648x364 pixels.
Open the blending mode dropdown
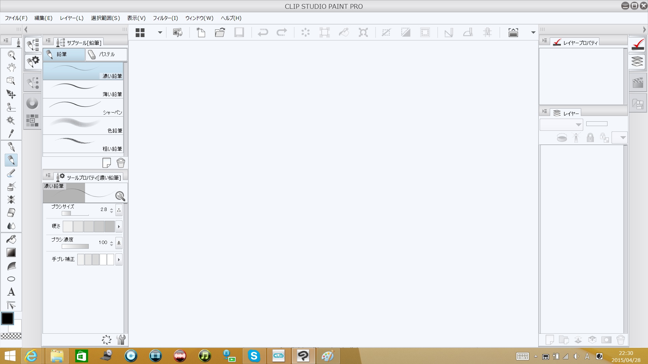tap(561, 125)
